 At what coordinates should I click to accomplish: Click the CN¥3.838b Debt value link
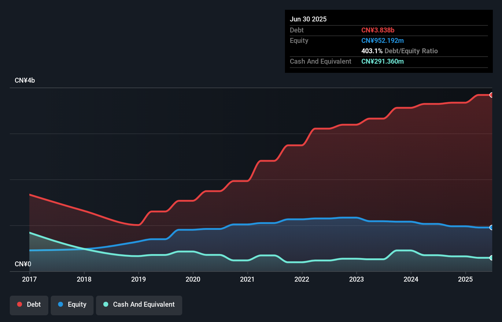tap(378, 30)
